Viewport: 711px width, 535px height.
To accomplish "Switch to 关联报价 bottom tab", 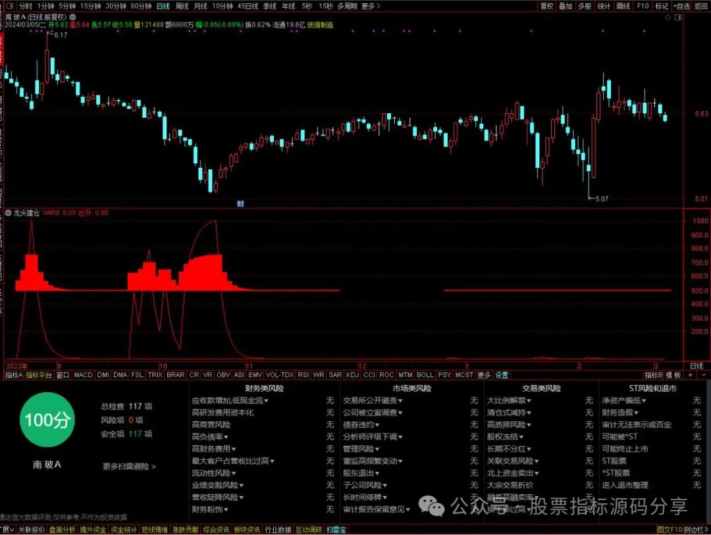I will [32, 530].
